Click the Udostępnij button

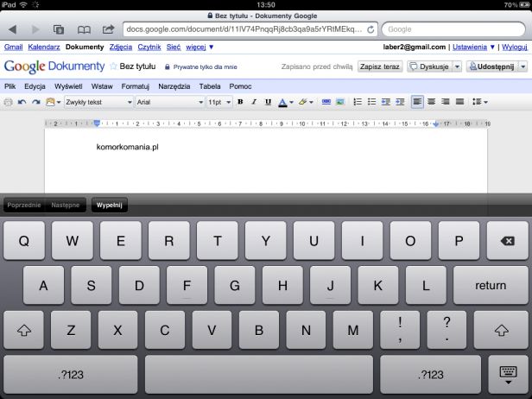[x=492, y=66]
